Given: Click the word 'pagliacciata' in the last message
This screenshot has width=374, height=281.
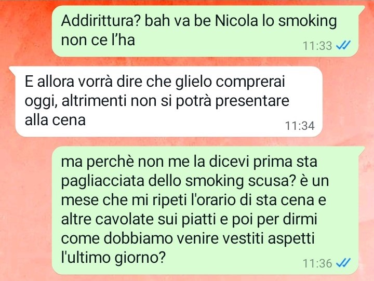Looking at the screenshot, I should pyautogui.click(x=103, y=182).
